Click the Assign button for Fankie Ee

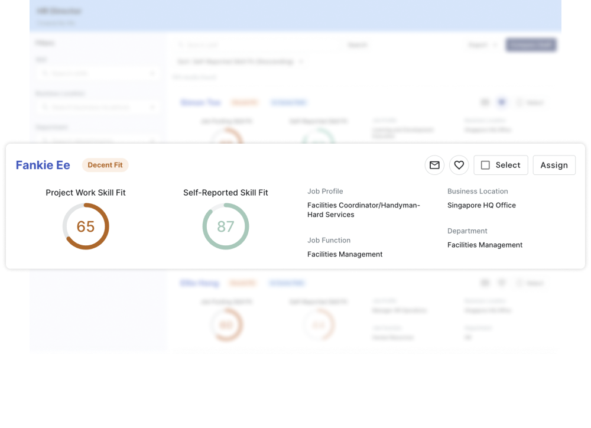(554, 165)
